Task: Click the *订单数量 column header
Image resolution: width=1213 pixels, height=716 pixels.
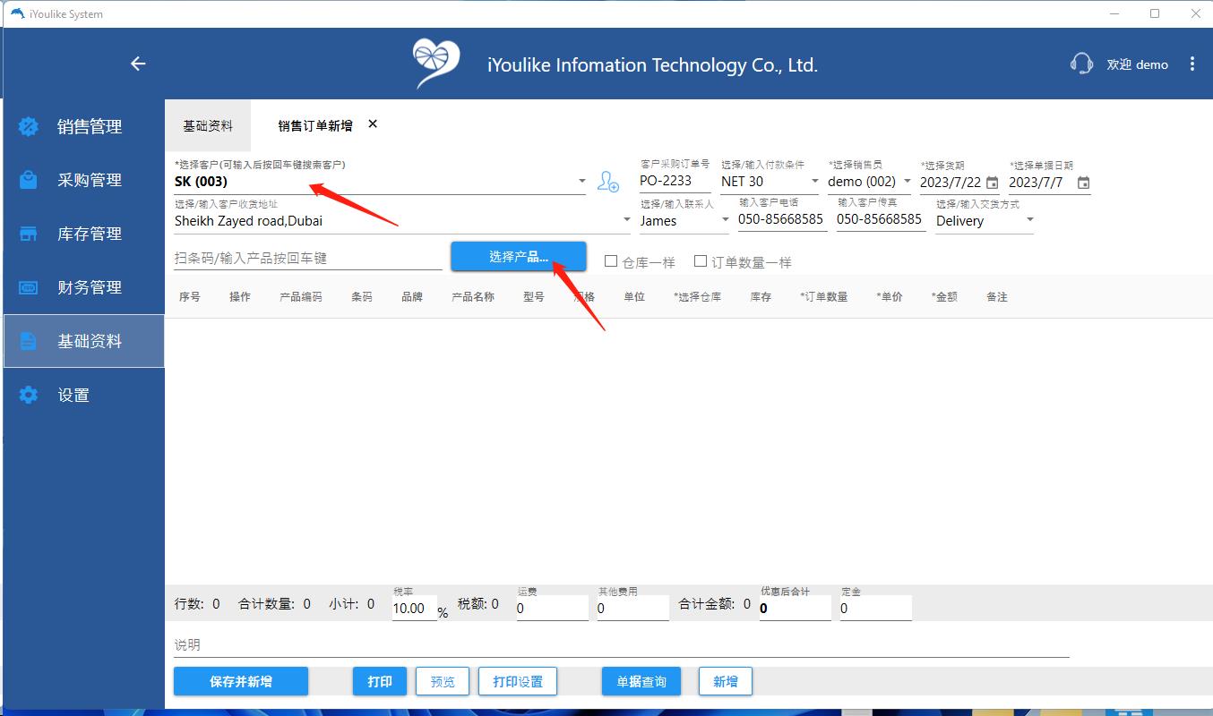Action: coord(823,297)
